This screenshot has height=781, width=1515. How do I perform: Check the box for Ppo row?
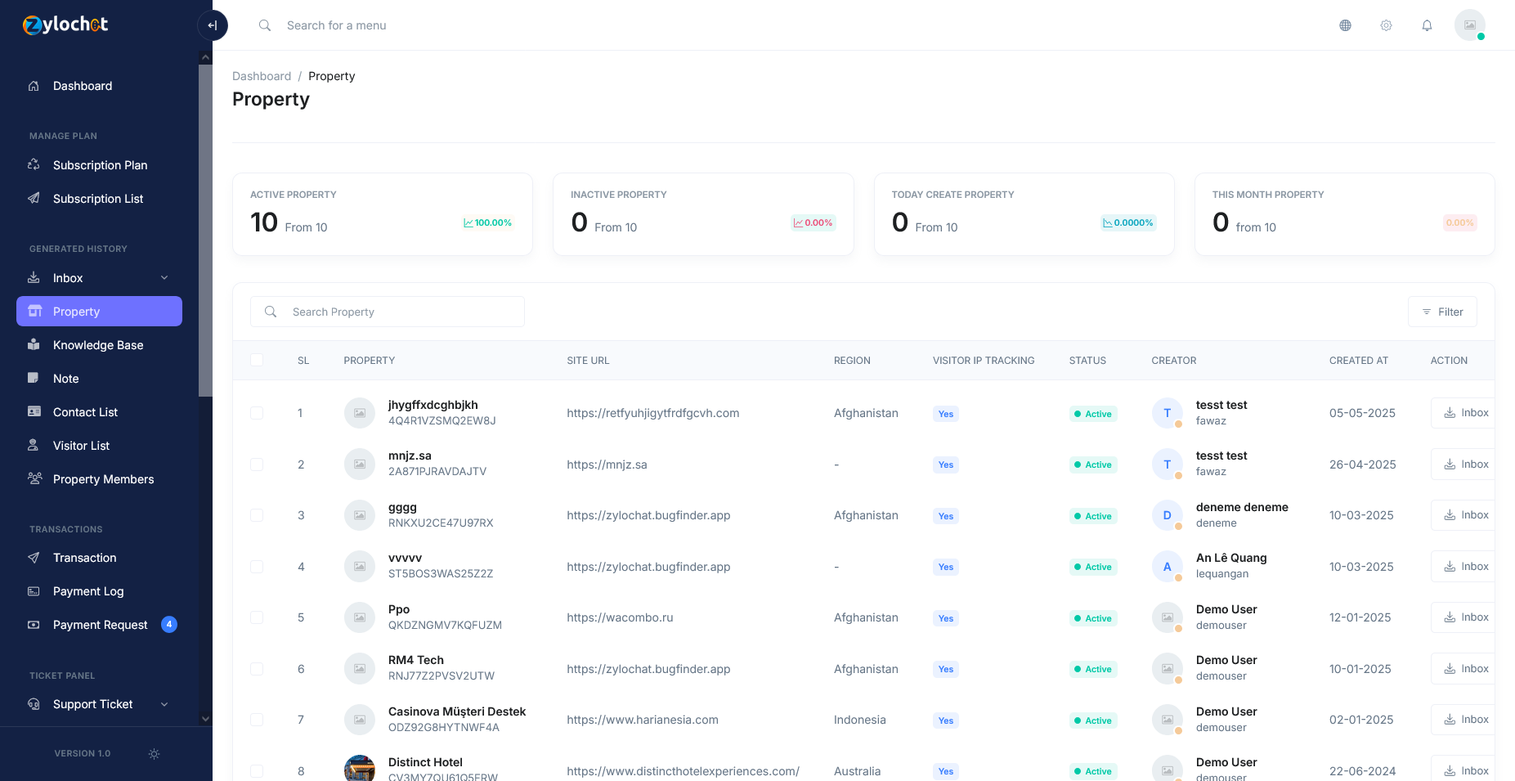[x=257, y=617]
